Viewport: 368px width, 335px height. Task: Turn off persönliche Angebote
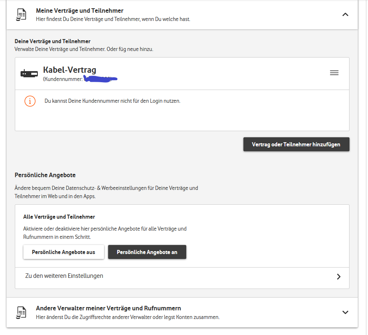(63, 252)
